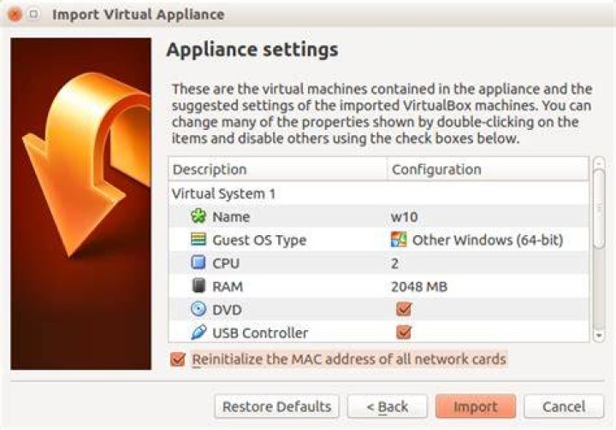Click the Restore Defaults button
616x430 pixels.
point(276,406)
